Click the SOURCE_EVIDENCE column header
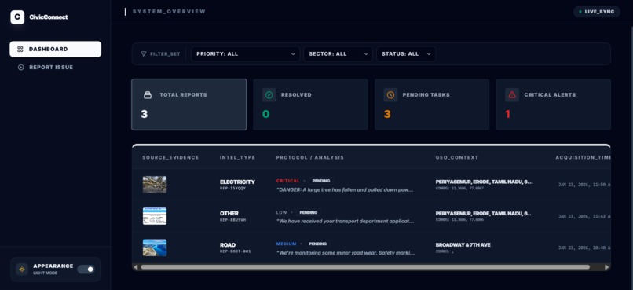The width and height of the screenshot is (633, 290). click(170, 157)
